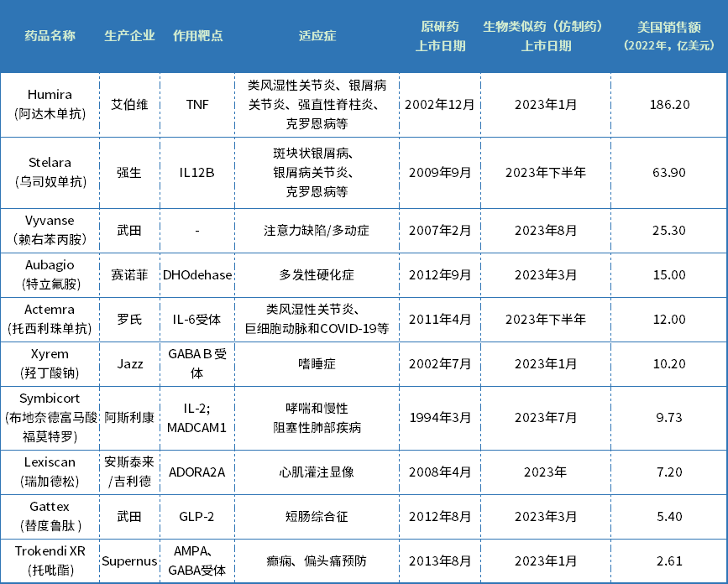This screenshot has height=584, width=728.
Task: Click the GABA B 受体 target cell
Action: click(197, 363)
